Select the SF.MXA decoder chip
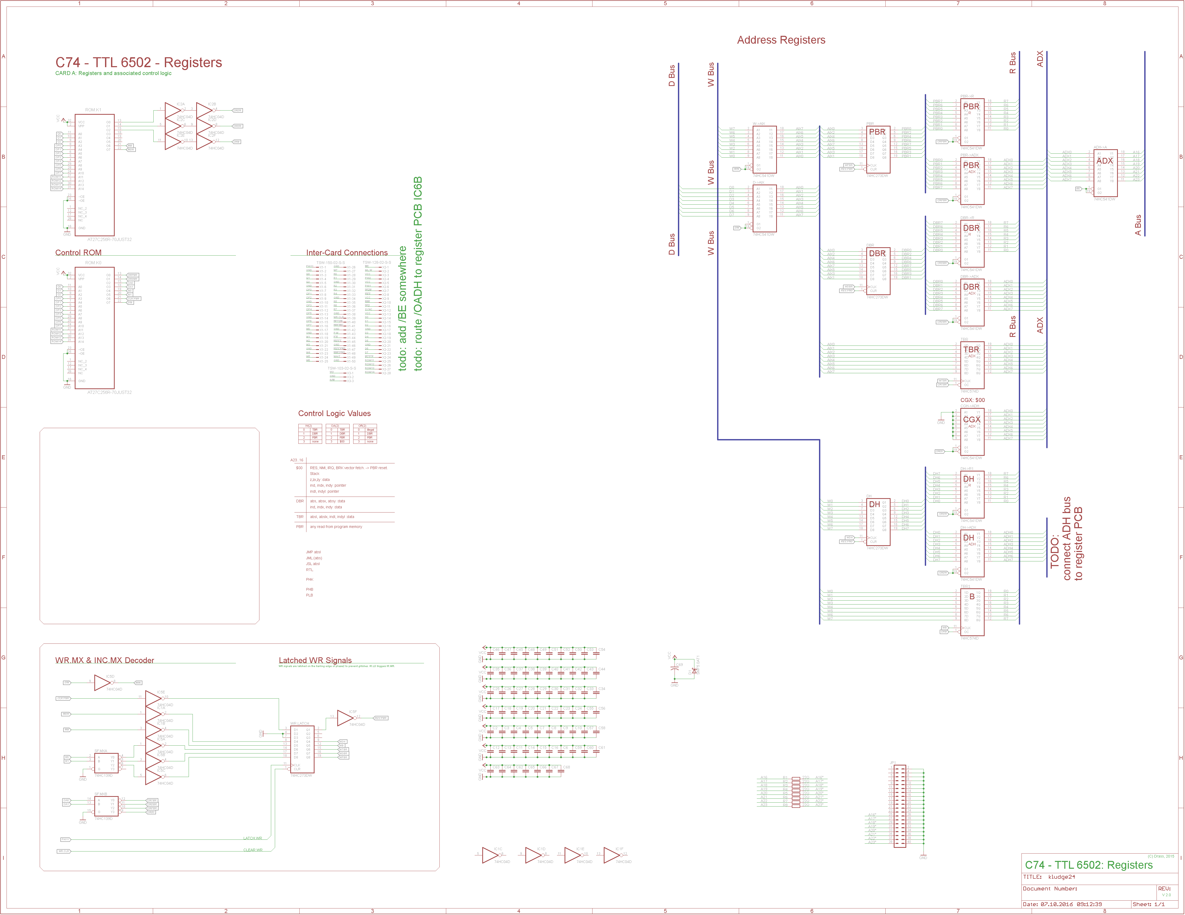This screenshot has width=1185, height=915. [x=106, y=763]
